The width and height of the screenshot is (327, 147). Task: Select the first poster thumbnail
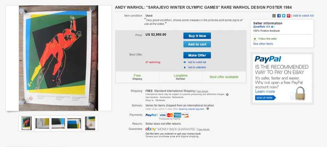pos(26,123)
